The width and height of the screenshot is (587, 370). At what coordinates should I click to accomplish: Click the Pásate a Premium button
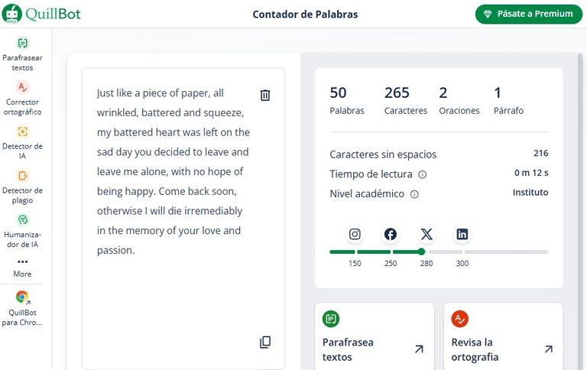click(529, 14)
